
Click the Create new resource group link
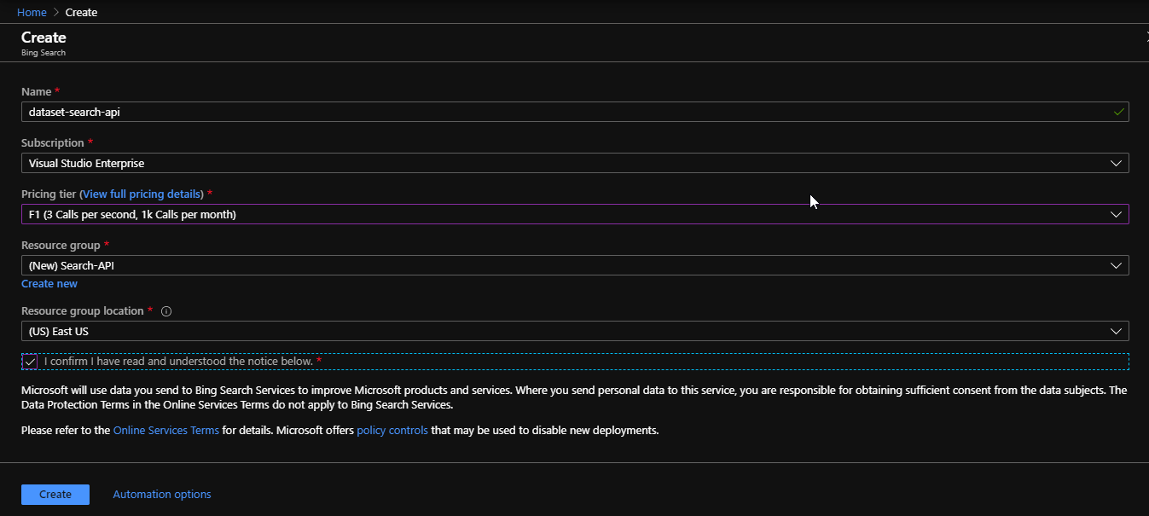click(x=49, y=284)
